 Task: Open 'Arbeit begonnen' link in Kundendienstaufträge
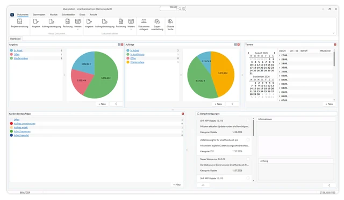(22, 131)
